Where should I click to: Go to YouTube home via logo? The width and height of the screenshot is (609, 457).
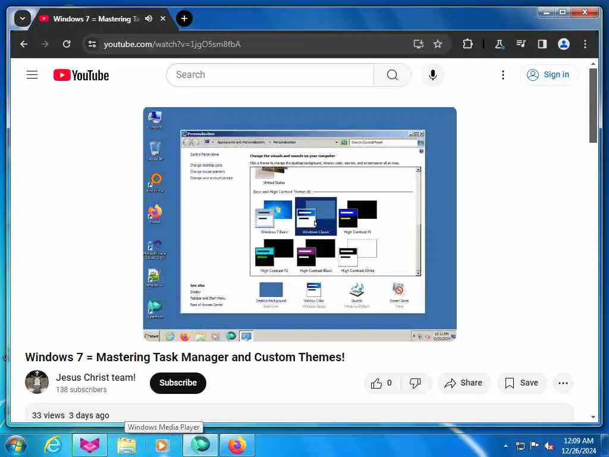coord(81,75)
